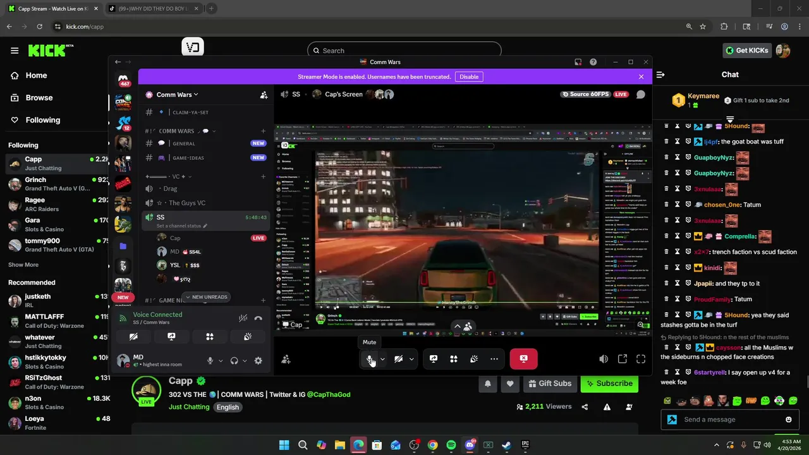Open output device arrow in user panel
Viewport: 809px width, 455px height.
tap(245, 360)
